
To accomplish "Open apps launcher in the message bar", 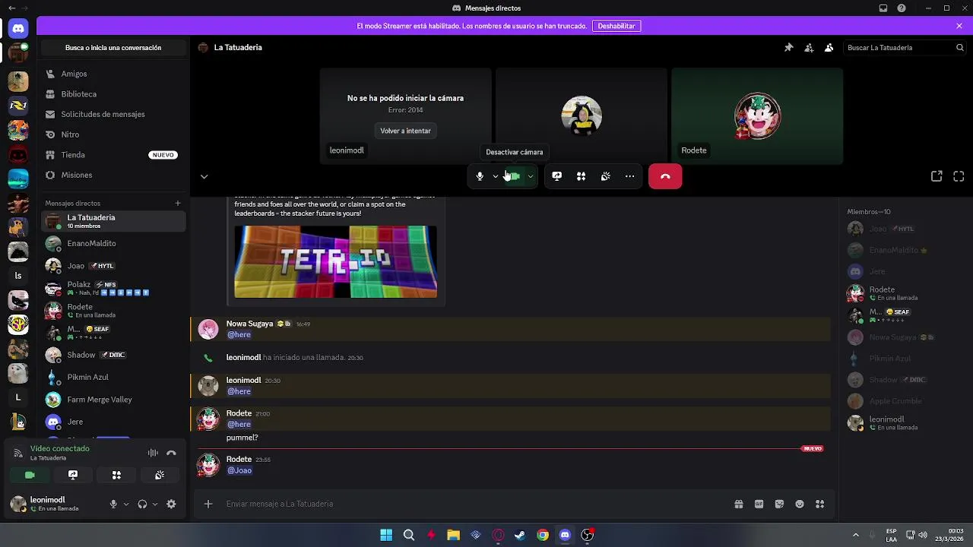I will 819,504.
